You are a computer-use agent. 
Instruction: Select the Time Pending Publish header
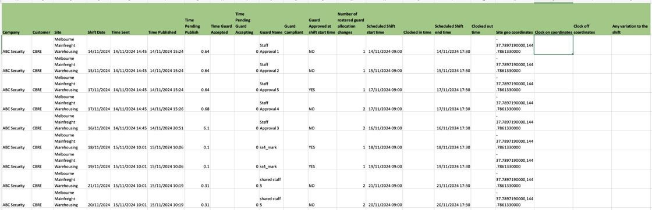197,19
